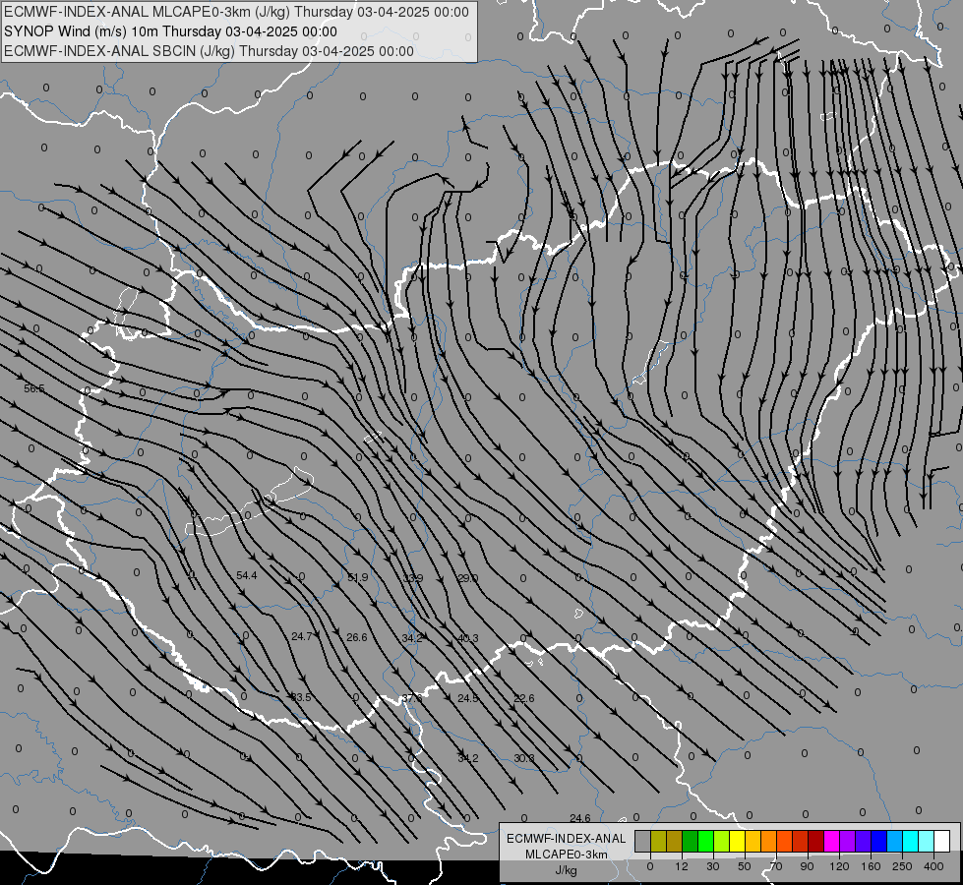Screen dimensions: 963x885
Task: Click legend tick label 160
Action: [871, 866]
